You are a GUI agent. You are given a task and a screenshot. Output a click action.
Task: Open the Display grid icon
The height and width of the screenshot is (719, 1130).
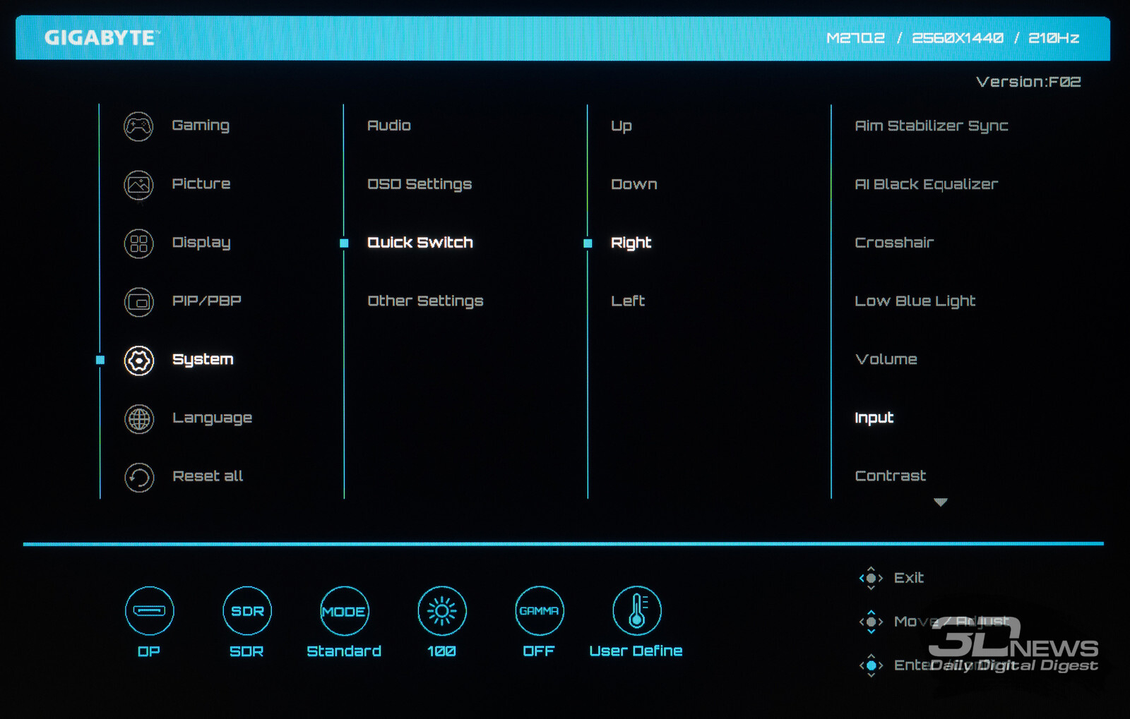138,243
